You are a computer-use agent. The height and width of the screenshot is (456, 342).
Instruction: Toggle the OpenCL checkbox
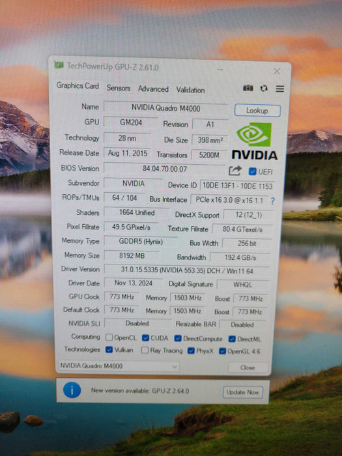tap(109, 337)
